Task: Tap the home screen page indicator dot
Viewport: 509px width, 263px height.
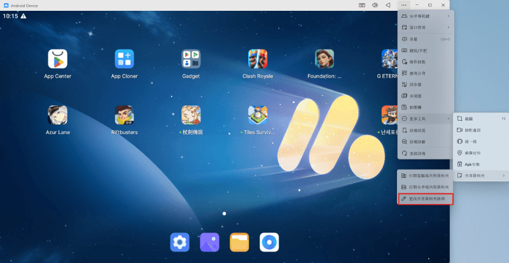Action: pos(224,213)
